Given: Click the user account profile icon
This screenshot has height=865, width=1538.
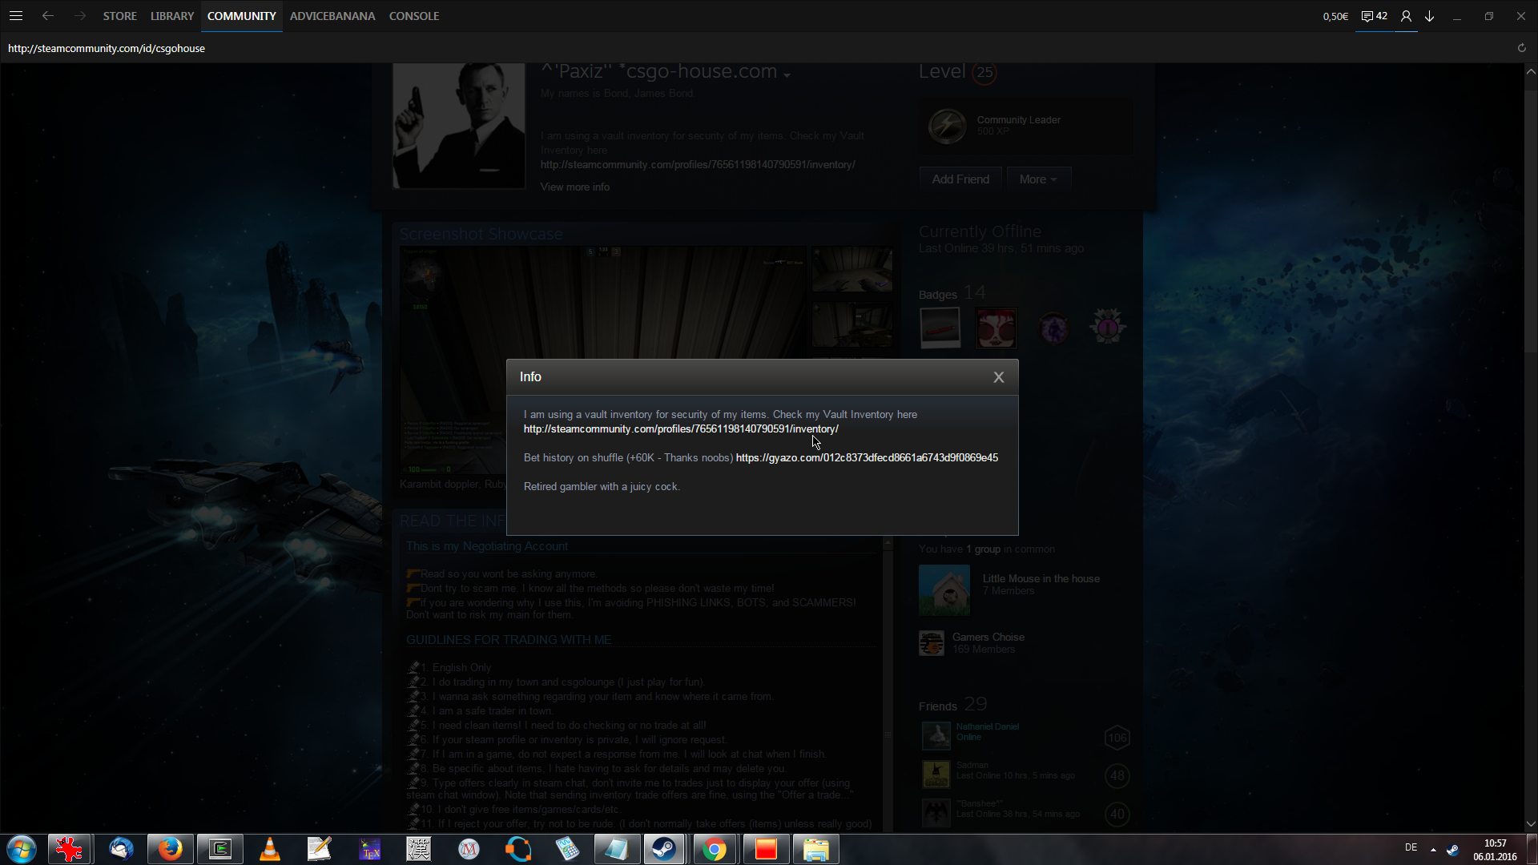Looking at the screenshot, I should (1406, 16).
